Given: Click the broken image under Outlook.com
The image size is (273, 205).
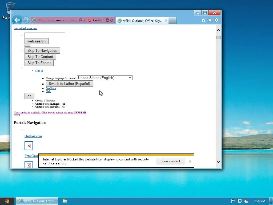Looking at the screenshot, I should 29,146.
